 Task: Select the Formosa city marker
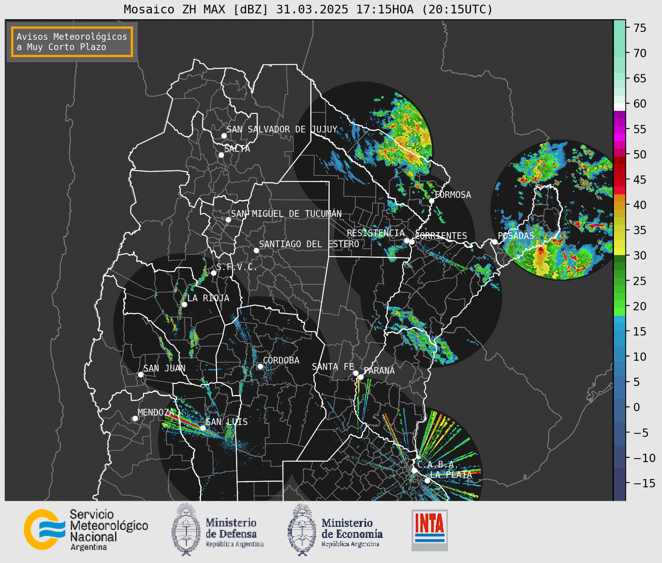click(432, 201)
